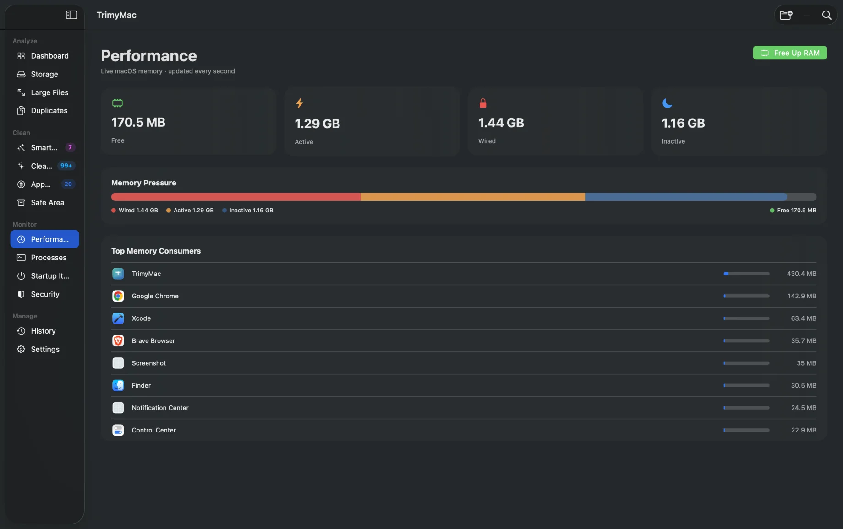843x529 pixels.
Task: Click the Clea... sparkle icon
Action: click(x=21, y=166)
